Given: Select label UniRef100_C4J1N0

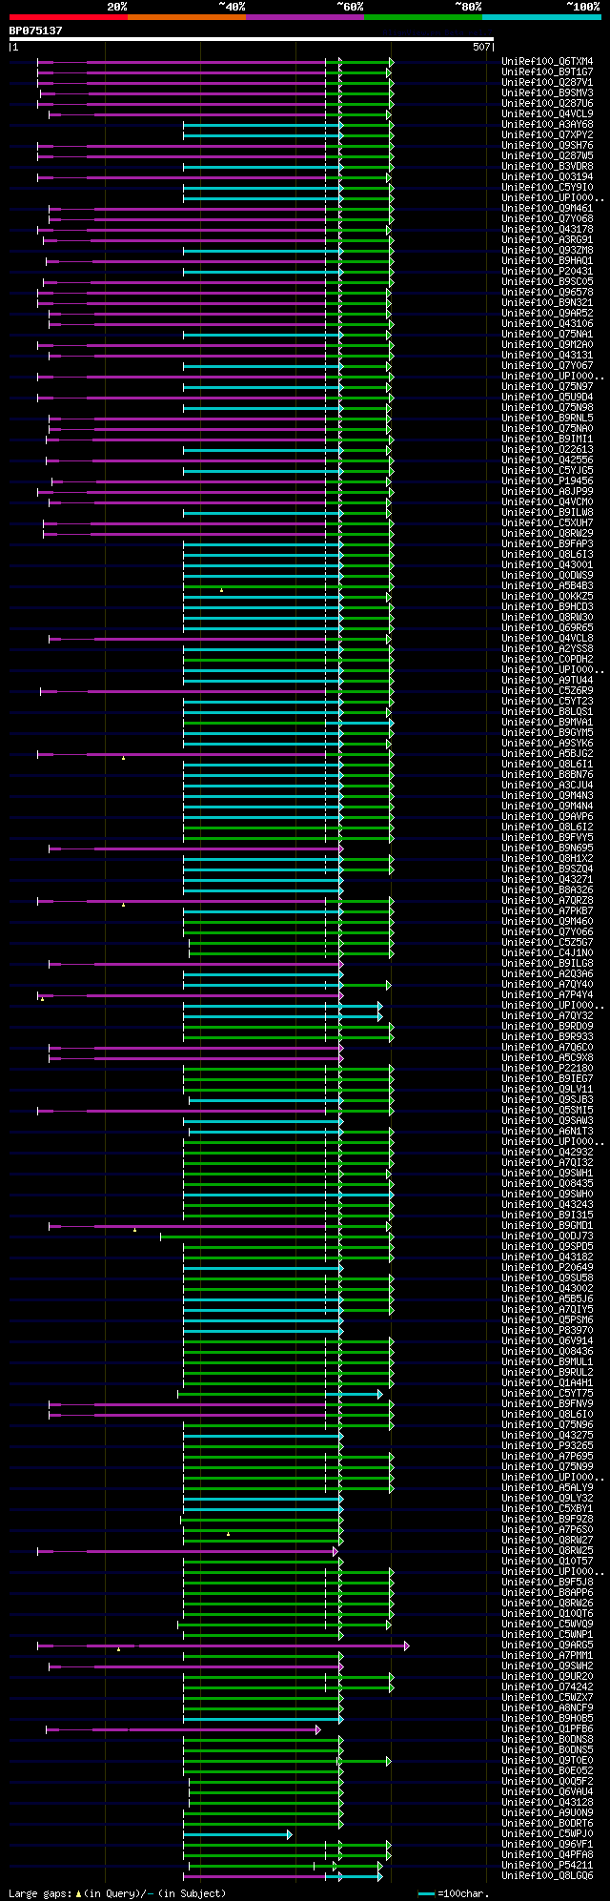Looking at the screenshot, I should click(x=547, y=953).
